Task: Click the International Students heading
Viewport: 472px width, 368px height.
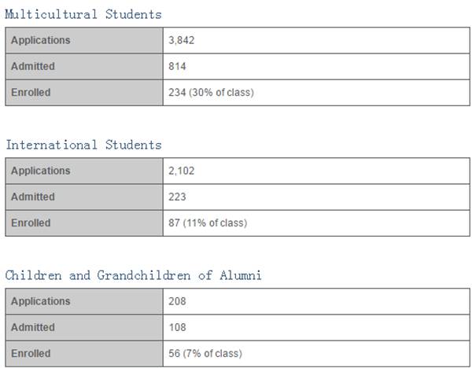Action: (84, 145)
